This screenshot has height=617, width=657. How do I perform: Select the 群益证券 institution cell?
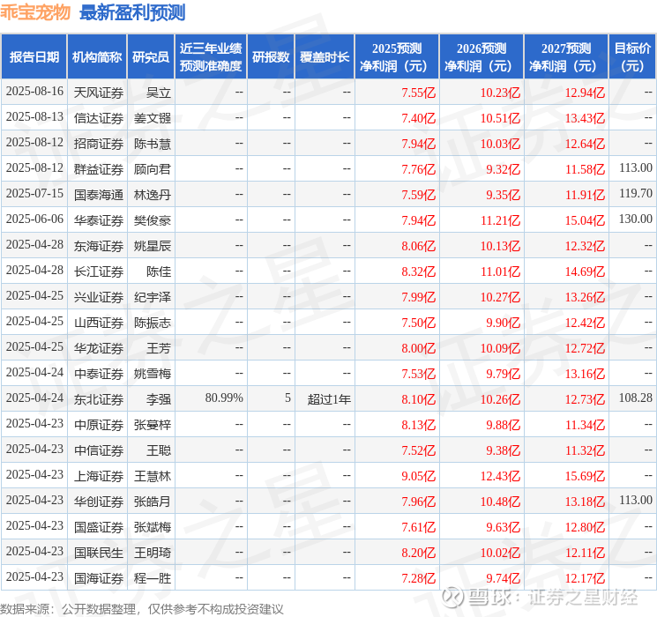[x=99, y=169]
